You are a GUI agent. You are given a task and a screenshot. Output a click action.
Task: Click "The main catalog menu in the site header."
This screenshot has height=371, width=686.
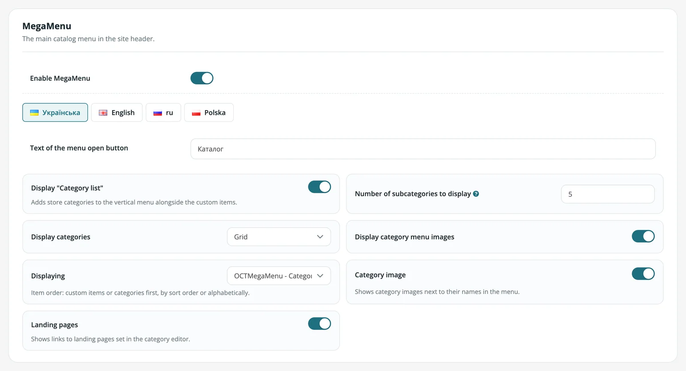88,39
